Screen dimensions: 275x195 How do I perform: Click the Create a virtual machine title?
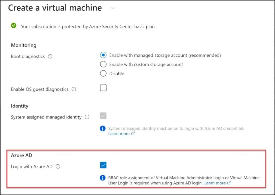[x=55, y=8]
